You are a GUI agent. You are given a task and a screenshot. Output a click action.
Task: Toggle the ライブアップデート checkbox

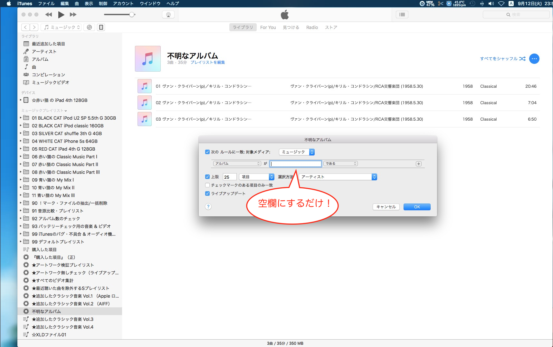pos(207,193)
